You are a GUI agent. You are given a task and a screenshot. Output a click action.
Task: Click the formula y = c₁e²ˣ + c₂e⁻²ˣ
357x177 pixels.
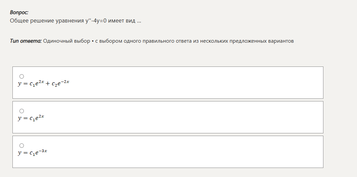[x=43, y=83]
